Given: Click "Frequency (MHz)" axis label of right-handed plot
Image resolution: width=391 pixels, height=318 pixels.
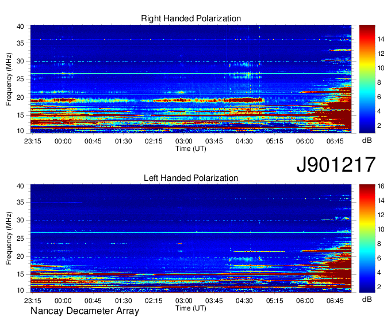Looking at the screenshot, I should [x=9, y=79].
